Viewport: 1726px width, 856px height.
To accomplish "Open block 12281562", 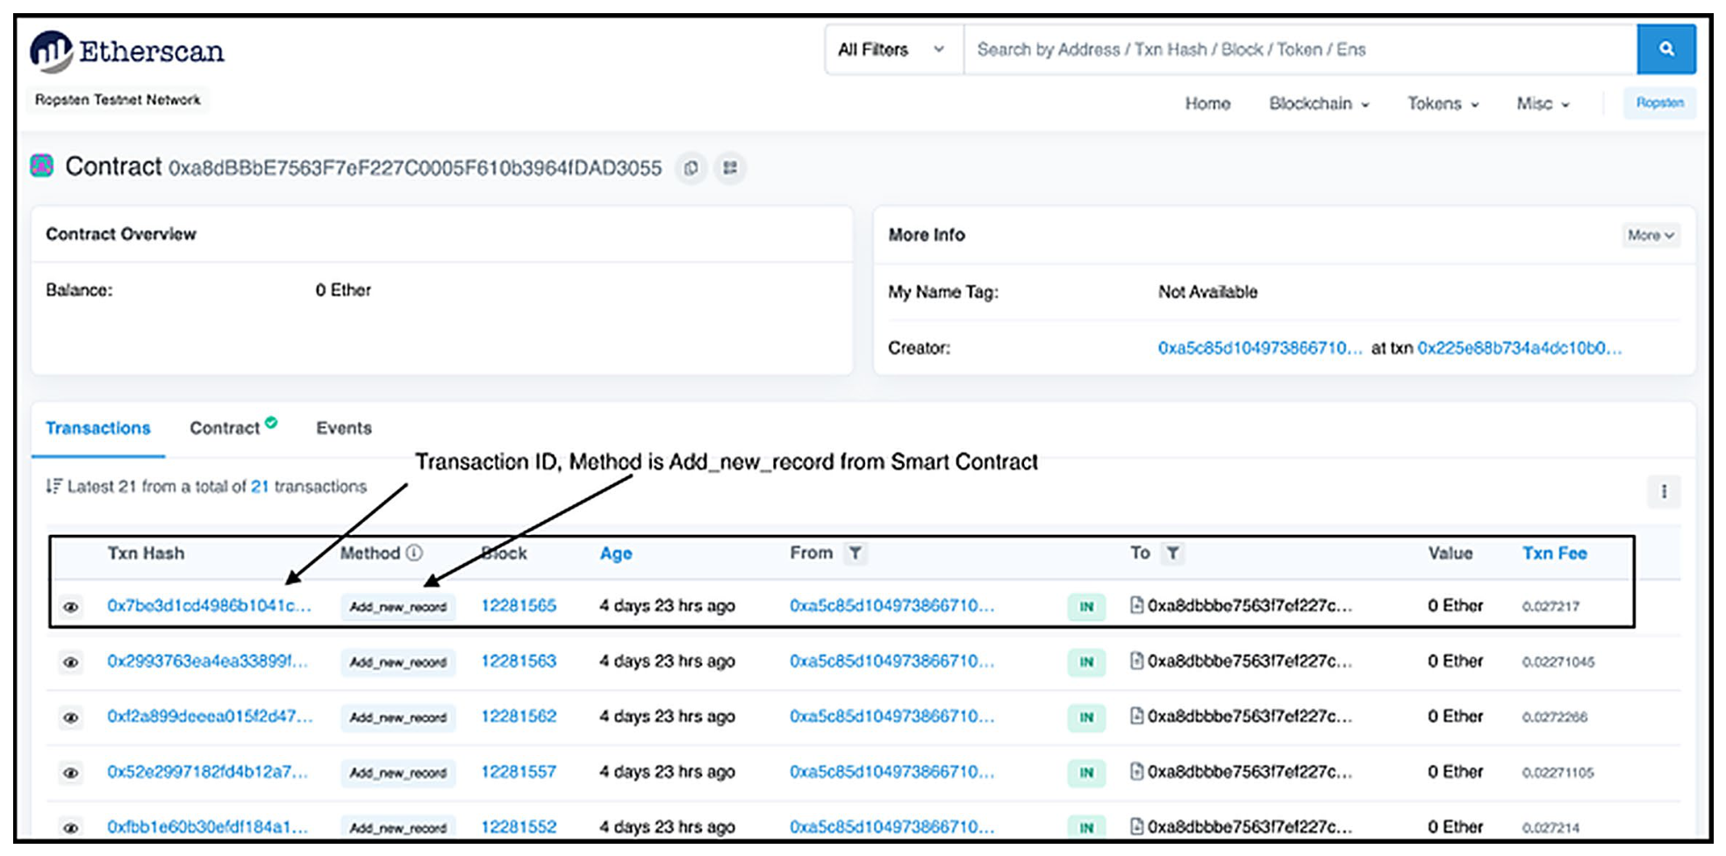I will click(x=519, y=716).
